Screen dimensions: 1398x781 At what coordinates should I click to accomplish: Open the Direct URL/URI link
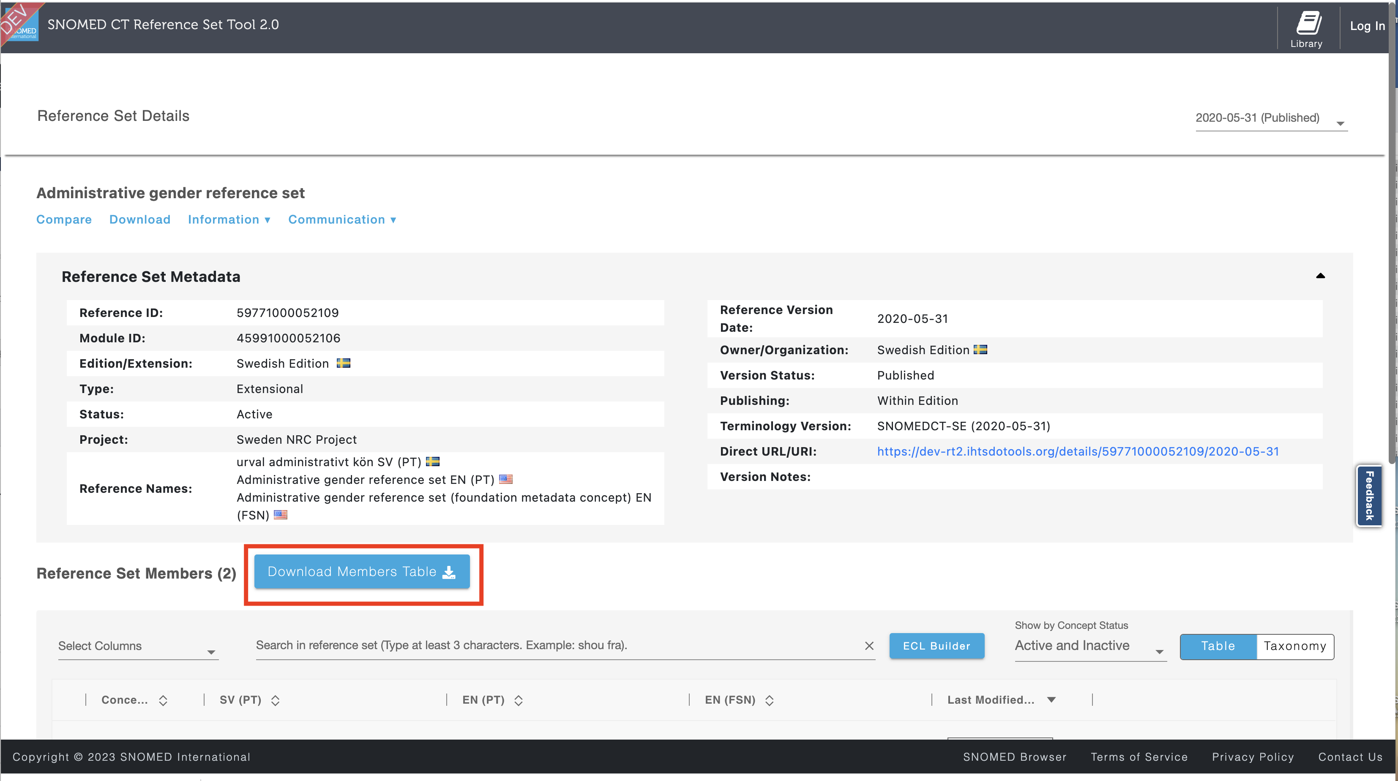pos(1078,451)
